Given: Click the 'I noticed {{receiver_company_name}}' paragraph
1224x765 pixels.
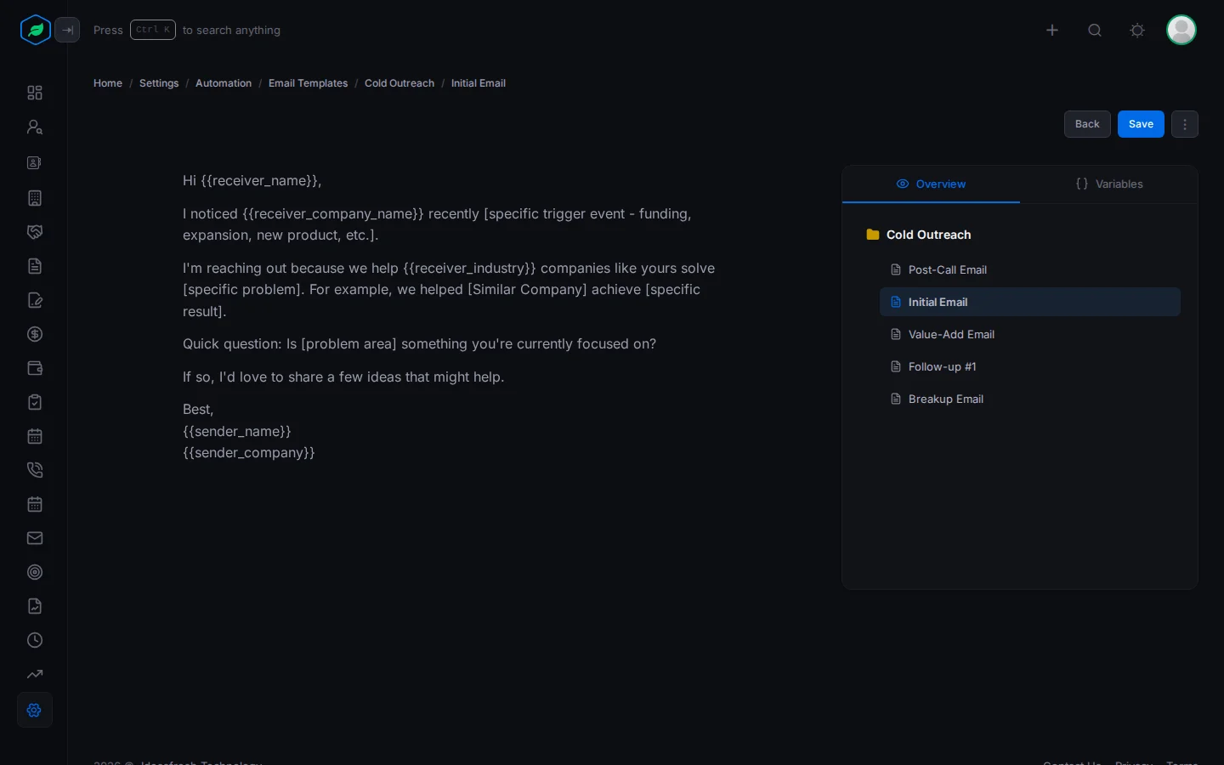Looking at the screenshot, I should (437, 224).
